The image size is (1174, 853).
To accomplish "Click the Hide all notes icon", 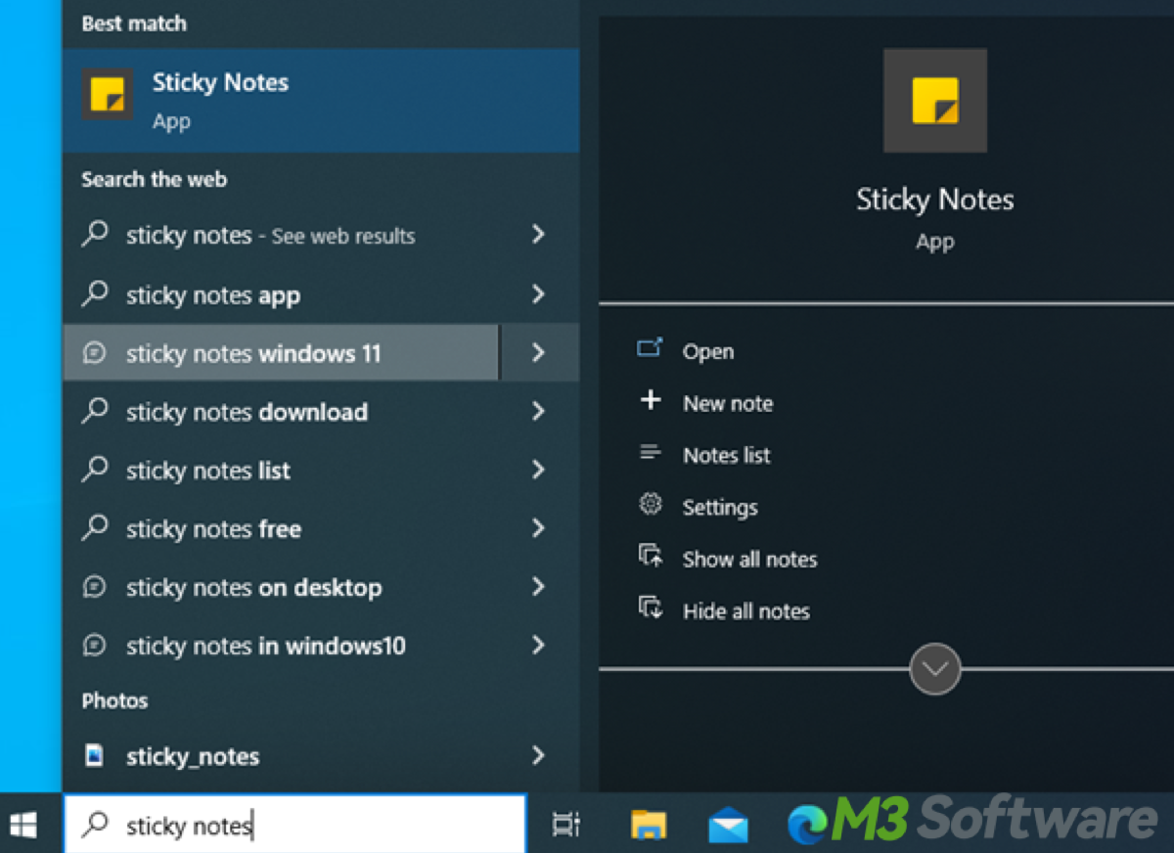I will click(651, 607).
